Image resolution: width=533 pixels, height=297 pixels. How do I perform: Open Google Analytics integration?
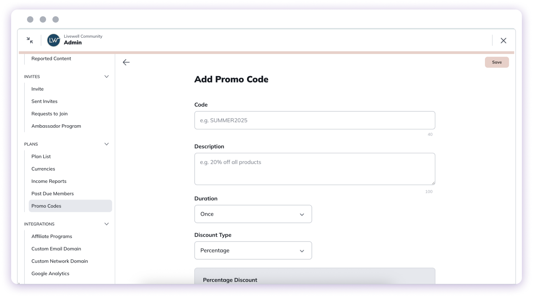pos(50,273)
